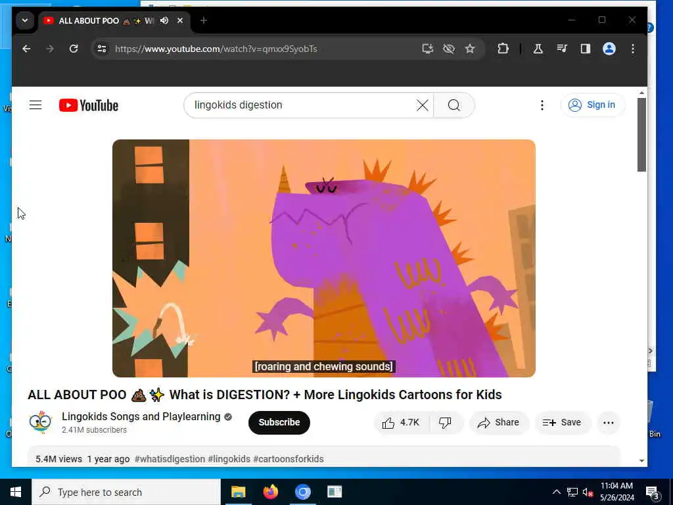The width and height of the screenshot is (673, 505).
Task: Click scrollbar down arrow
Action: click(641, 461)
